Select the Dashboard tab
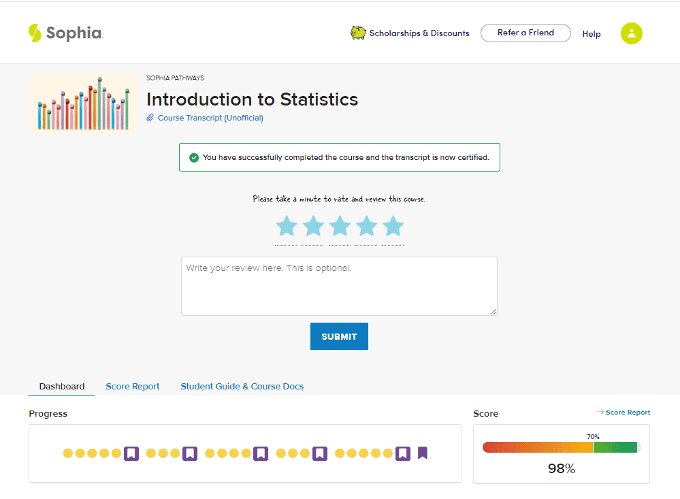The height and width of the screenshot is (499, 680). click(61, 386)
